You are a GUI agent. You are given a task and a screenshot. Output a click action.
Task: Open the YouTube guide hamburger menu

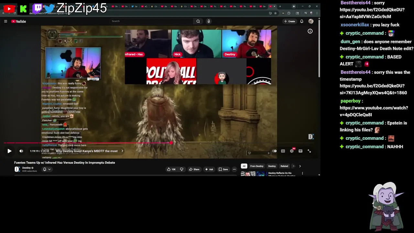(x=5, y=21)
